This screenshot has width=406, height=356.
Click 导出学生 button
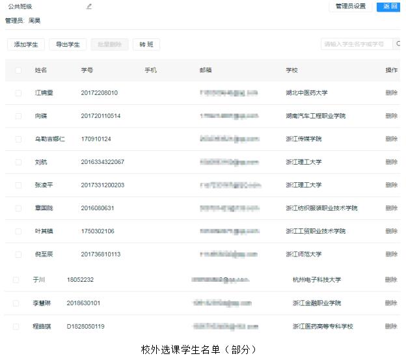pos(68,44)
